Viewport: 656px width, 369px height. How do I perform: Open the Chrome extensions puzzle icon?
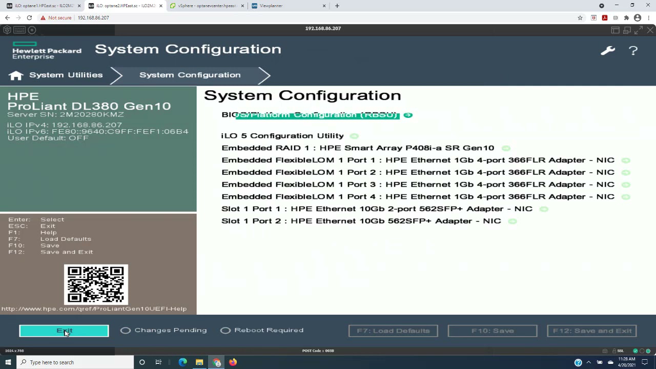click(626, 17)
